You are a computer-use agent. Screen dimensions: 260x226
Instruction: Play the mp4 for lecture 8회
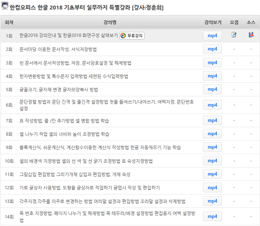[x=212, y=134]
